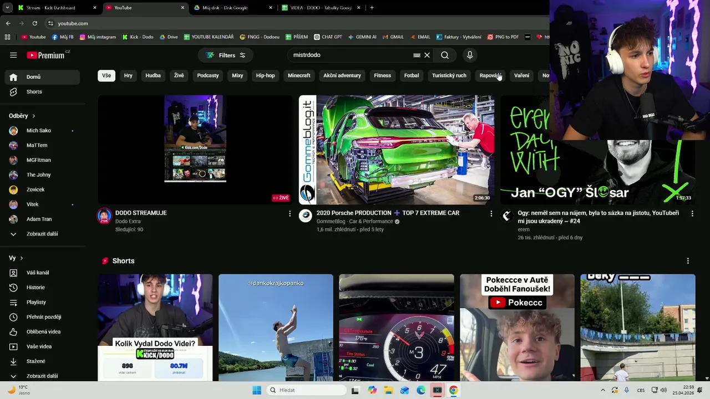This screenshot has height=399, width=710.
Task: Select the Fitness filter chip
Action: (382, 75)
